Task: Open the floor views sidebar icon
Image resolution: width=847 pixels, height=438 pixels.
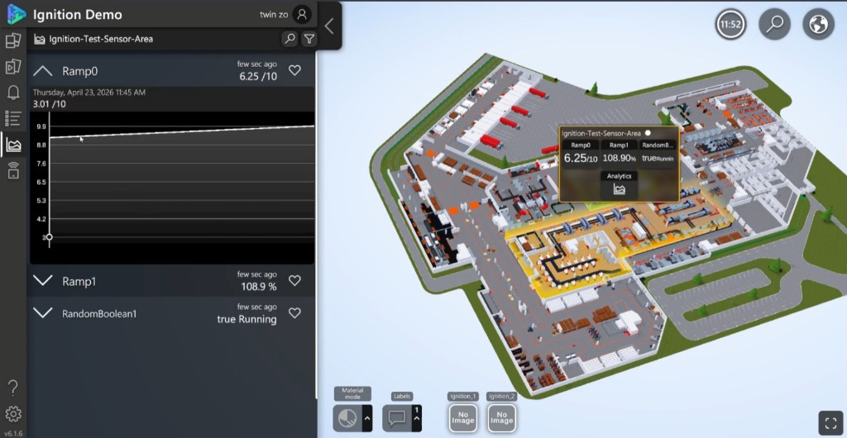Action: [13, 40]
